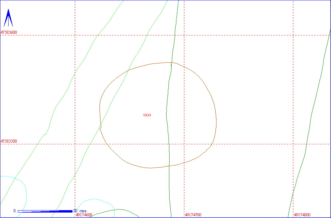Click the 49174600 easting grid label
Image resolution: width=331 pixels, height=218 pixels.
pos(84,215)
